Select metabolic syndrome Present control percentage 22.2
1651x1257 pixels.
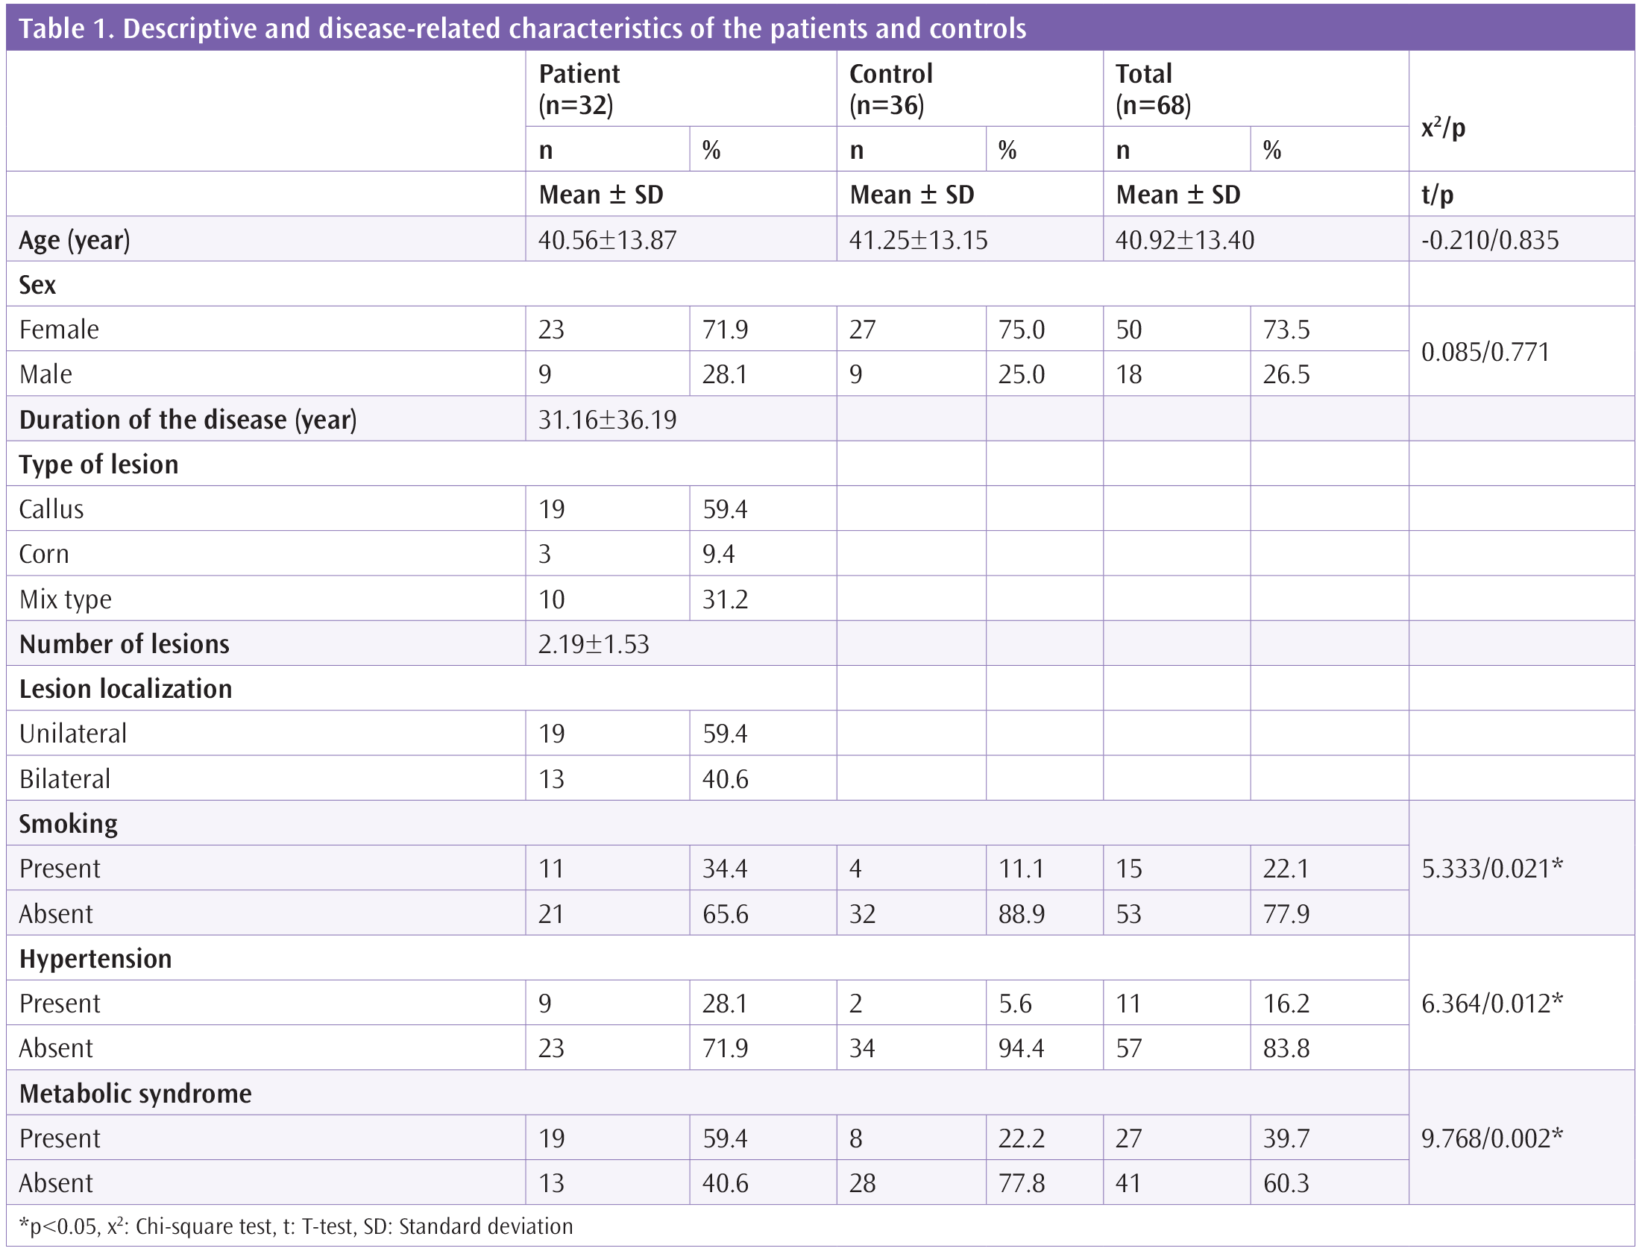(1021, 1138)
